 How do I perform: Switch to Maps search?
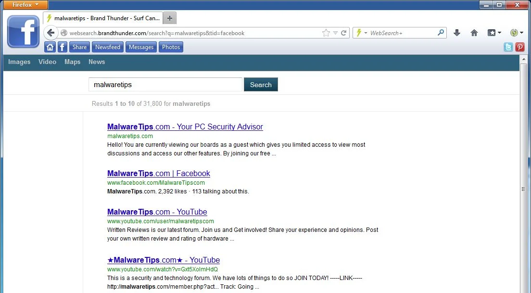(x=73, y=62)
